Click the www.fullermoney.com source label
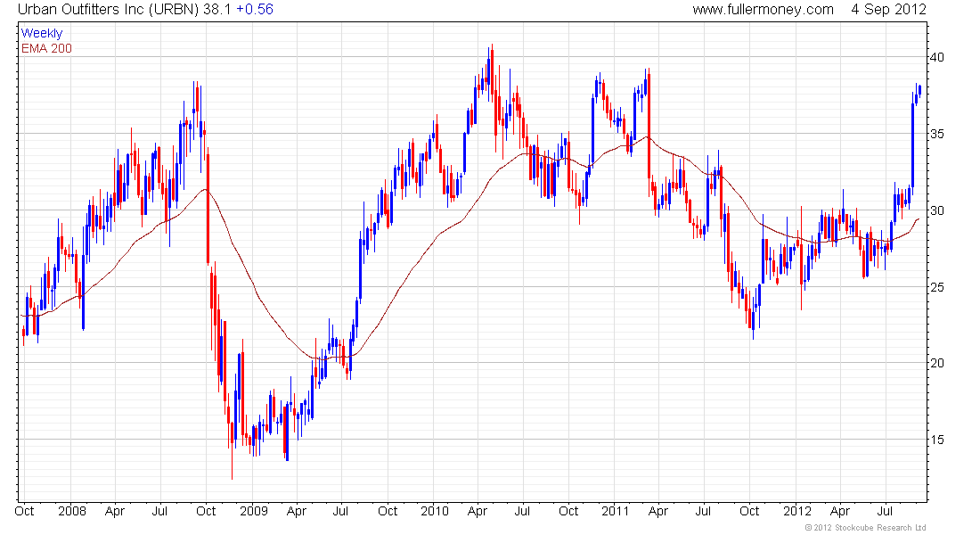This screenshot has height=535, width=980. (x=763, y=10)
